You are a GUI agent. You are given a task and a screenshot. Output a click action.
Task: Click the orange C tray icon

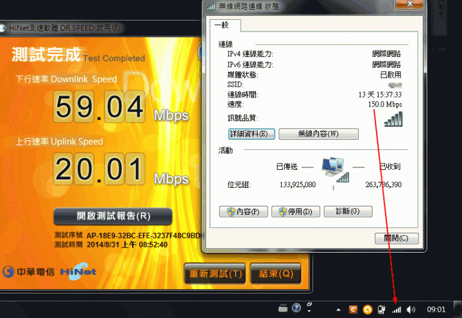pyautogui.click(x=353, y=310)
